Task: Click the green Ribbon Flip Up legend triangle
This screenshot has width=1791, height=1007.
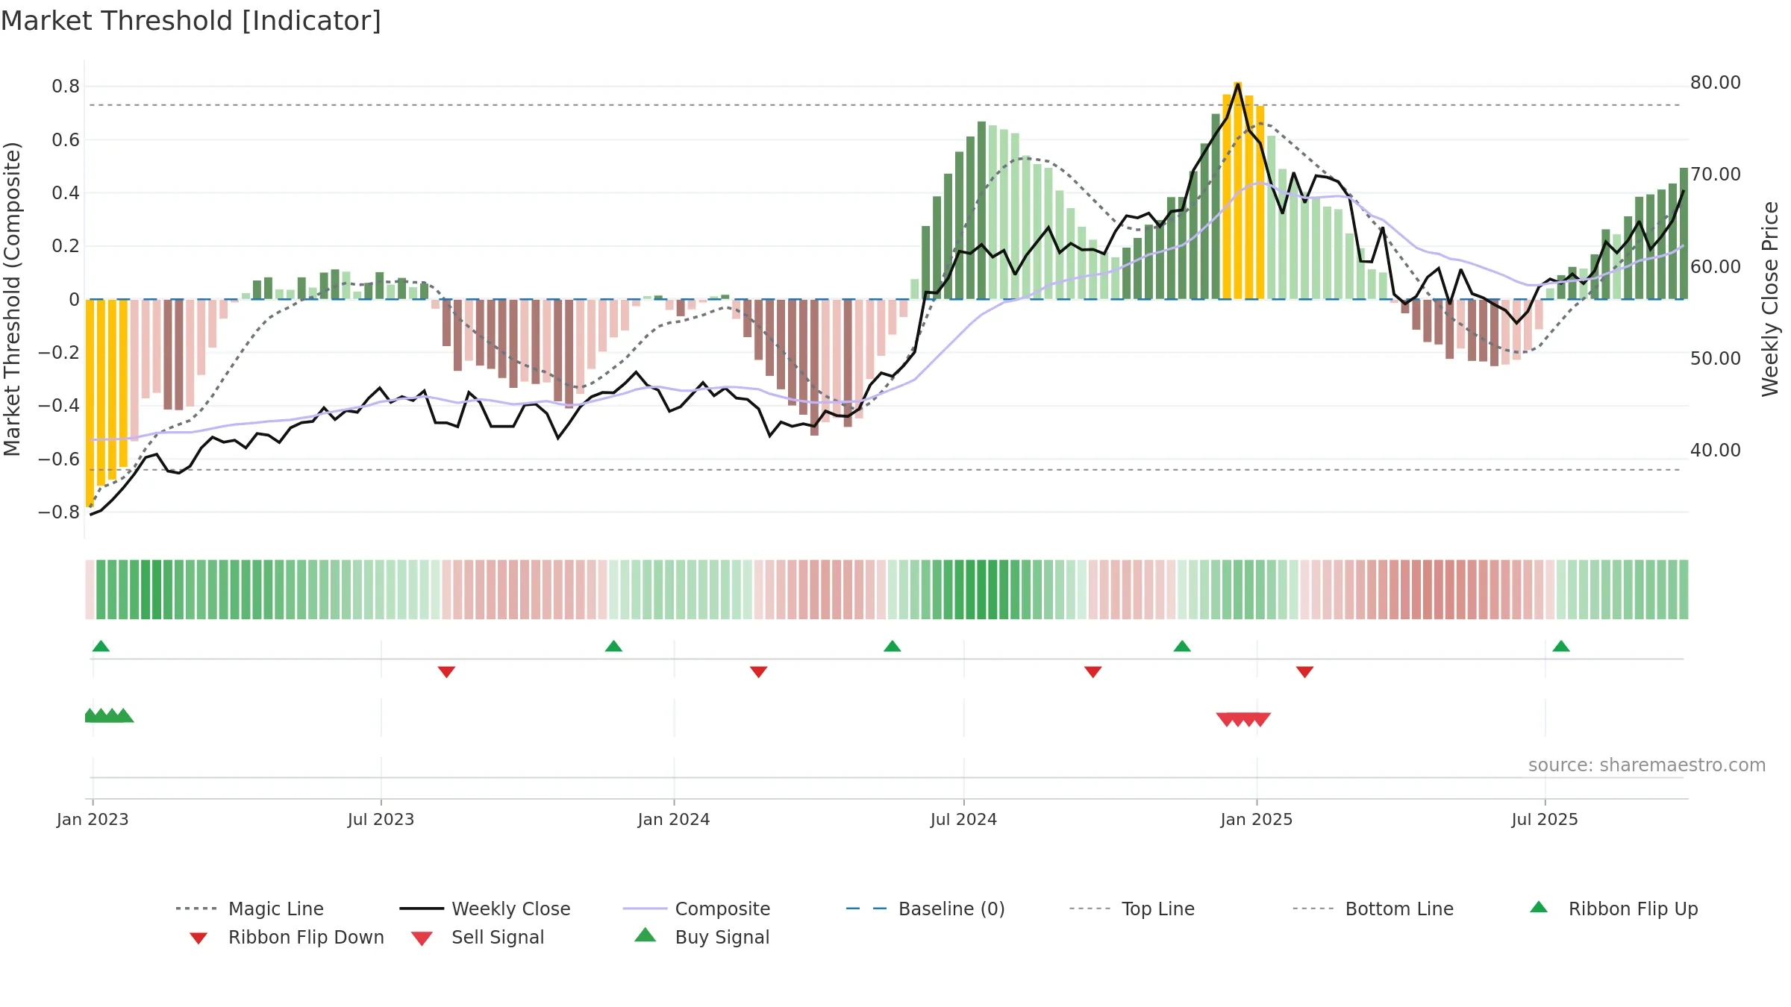Action: (1539, 907)
